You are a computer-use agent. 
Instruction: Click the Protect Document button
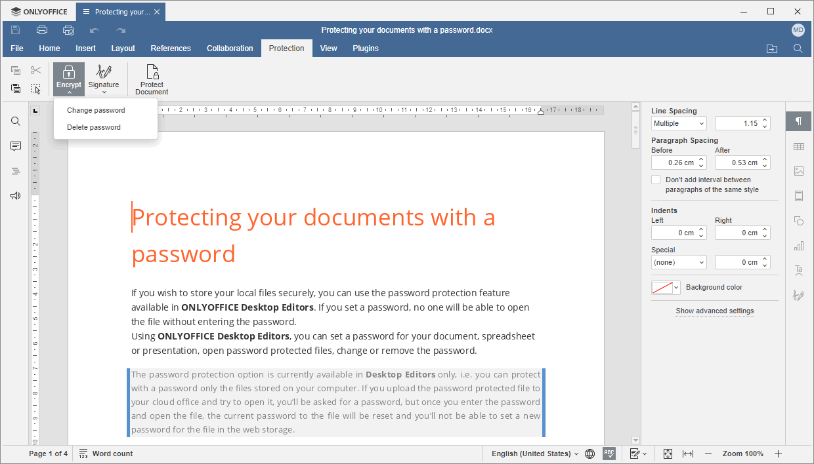(151, 79)
